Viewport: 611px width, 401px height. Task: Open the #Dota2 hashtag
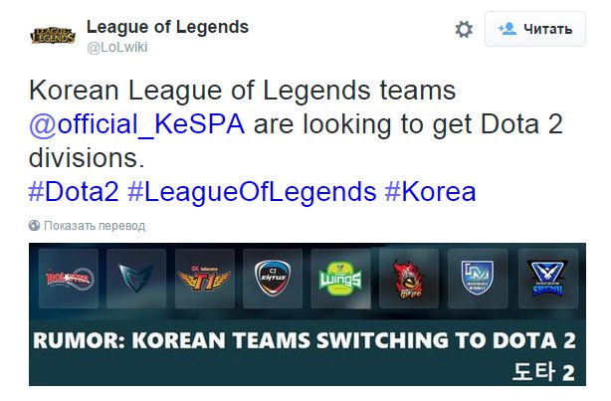click(74, 192)
